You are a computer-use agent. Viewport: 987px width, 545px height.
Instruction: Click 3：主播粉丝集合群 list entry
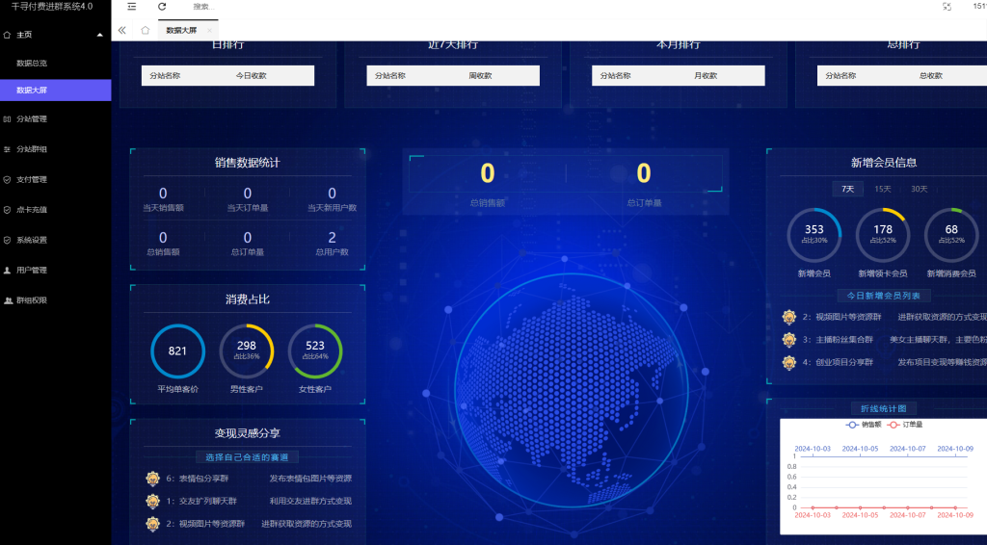[838, 340]
